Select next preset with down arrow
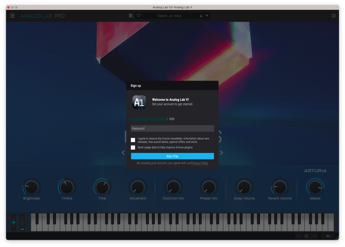Image resolution: width=345 pixels, height=247 pixels. click(x=207, y=16)
